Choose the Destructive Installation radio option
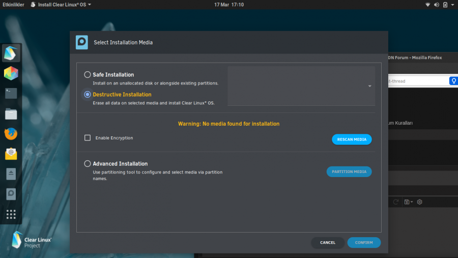Viewport: 458px width, 258px height. tap(88, 95)
